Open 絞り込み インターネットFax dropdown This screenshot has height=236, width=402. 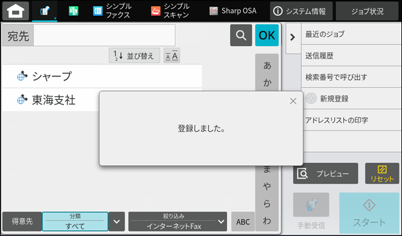(x=178, y=221)
